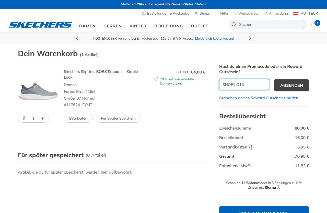Change region via AUT | EUR selector
Viewport: 327px width, 213px height.
coord(309,13)
